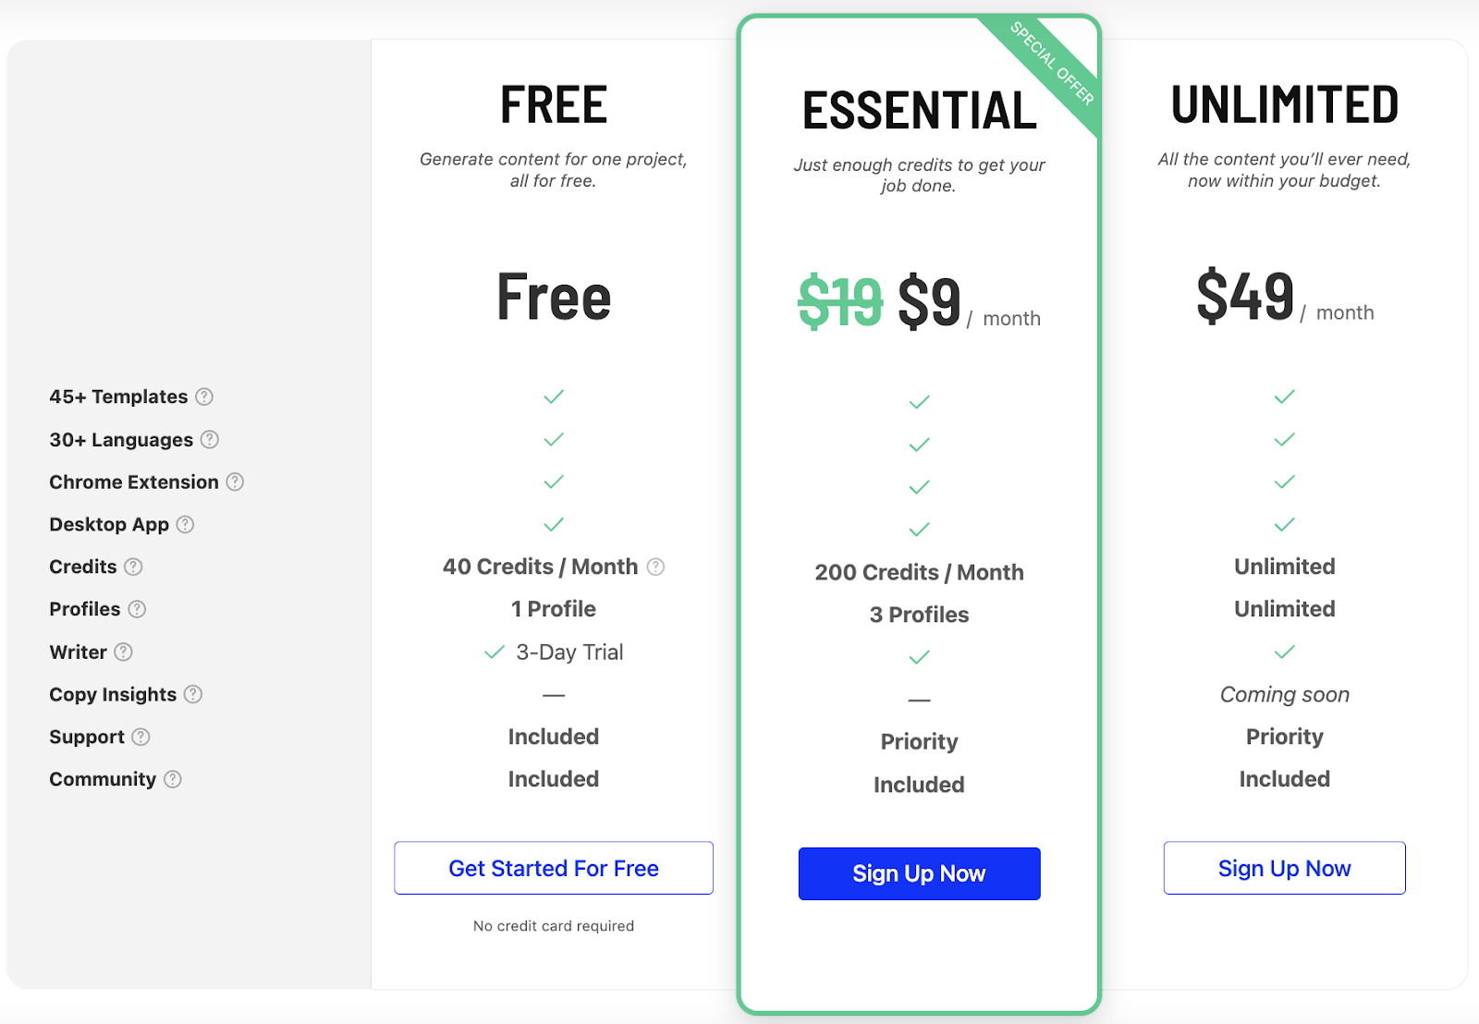Click the 3-Day Trial checkmark

point(495,652)
